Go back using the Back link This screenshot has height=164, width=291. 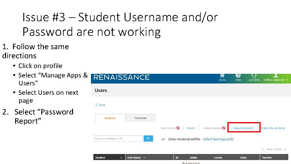[x=100, y=105]
